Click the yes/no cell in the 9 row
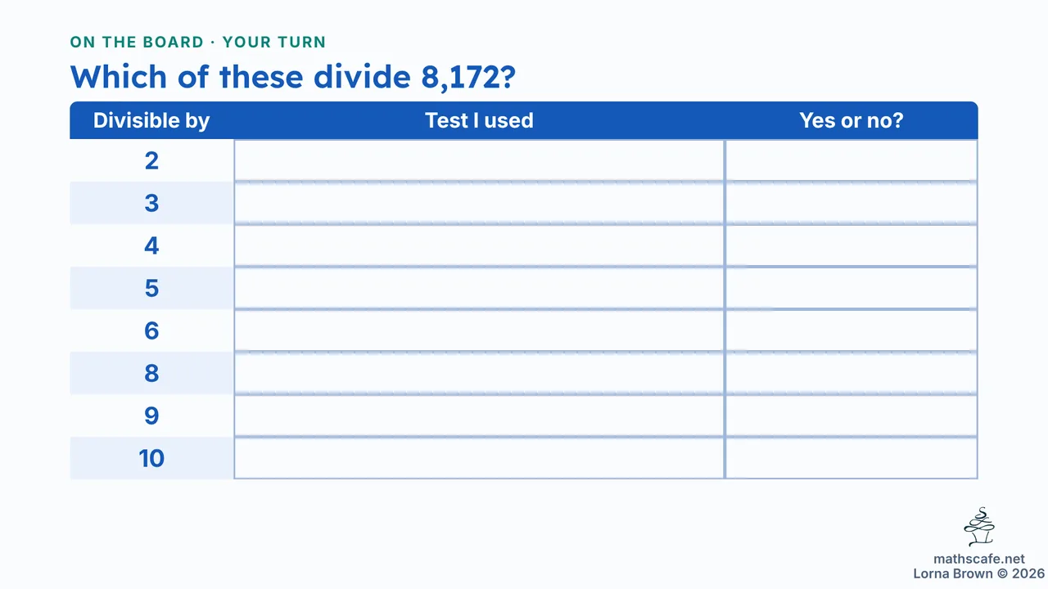The width and height of the screenshot is (1048, 589). click(851, 416)
